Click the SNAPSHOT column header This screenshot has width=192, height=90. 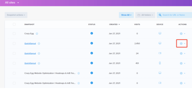coord(29,24)
